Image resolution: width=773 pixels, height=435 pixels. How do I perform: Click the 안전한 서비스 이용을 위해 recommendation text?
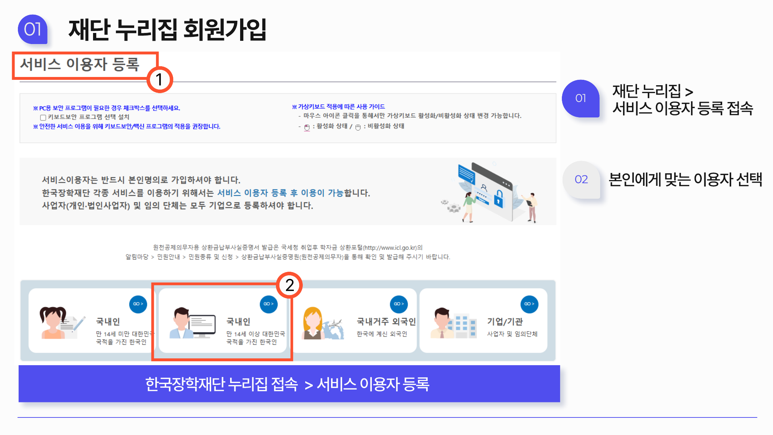pyautogui.click(x=127, y=126)
